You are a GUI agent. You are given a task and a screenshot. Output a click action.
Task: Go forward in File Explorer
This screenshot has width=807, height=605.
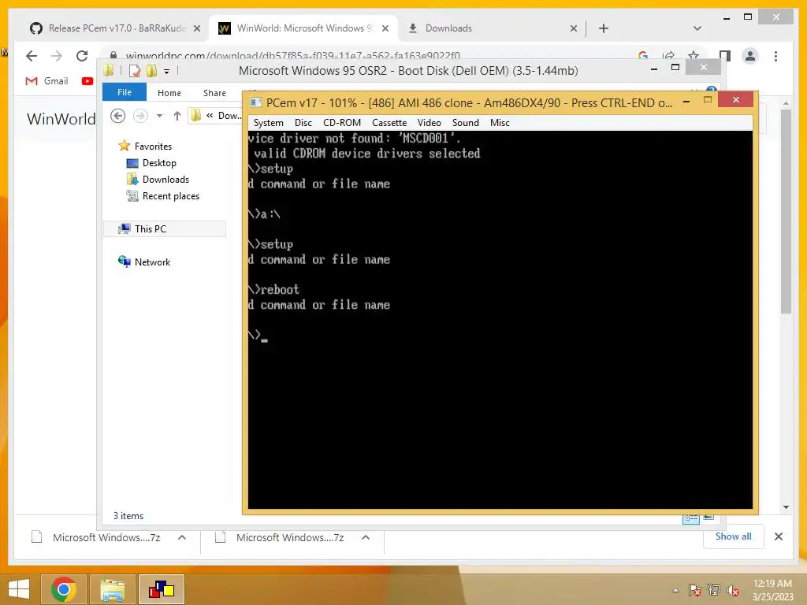(x=140, y=116)
